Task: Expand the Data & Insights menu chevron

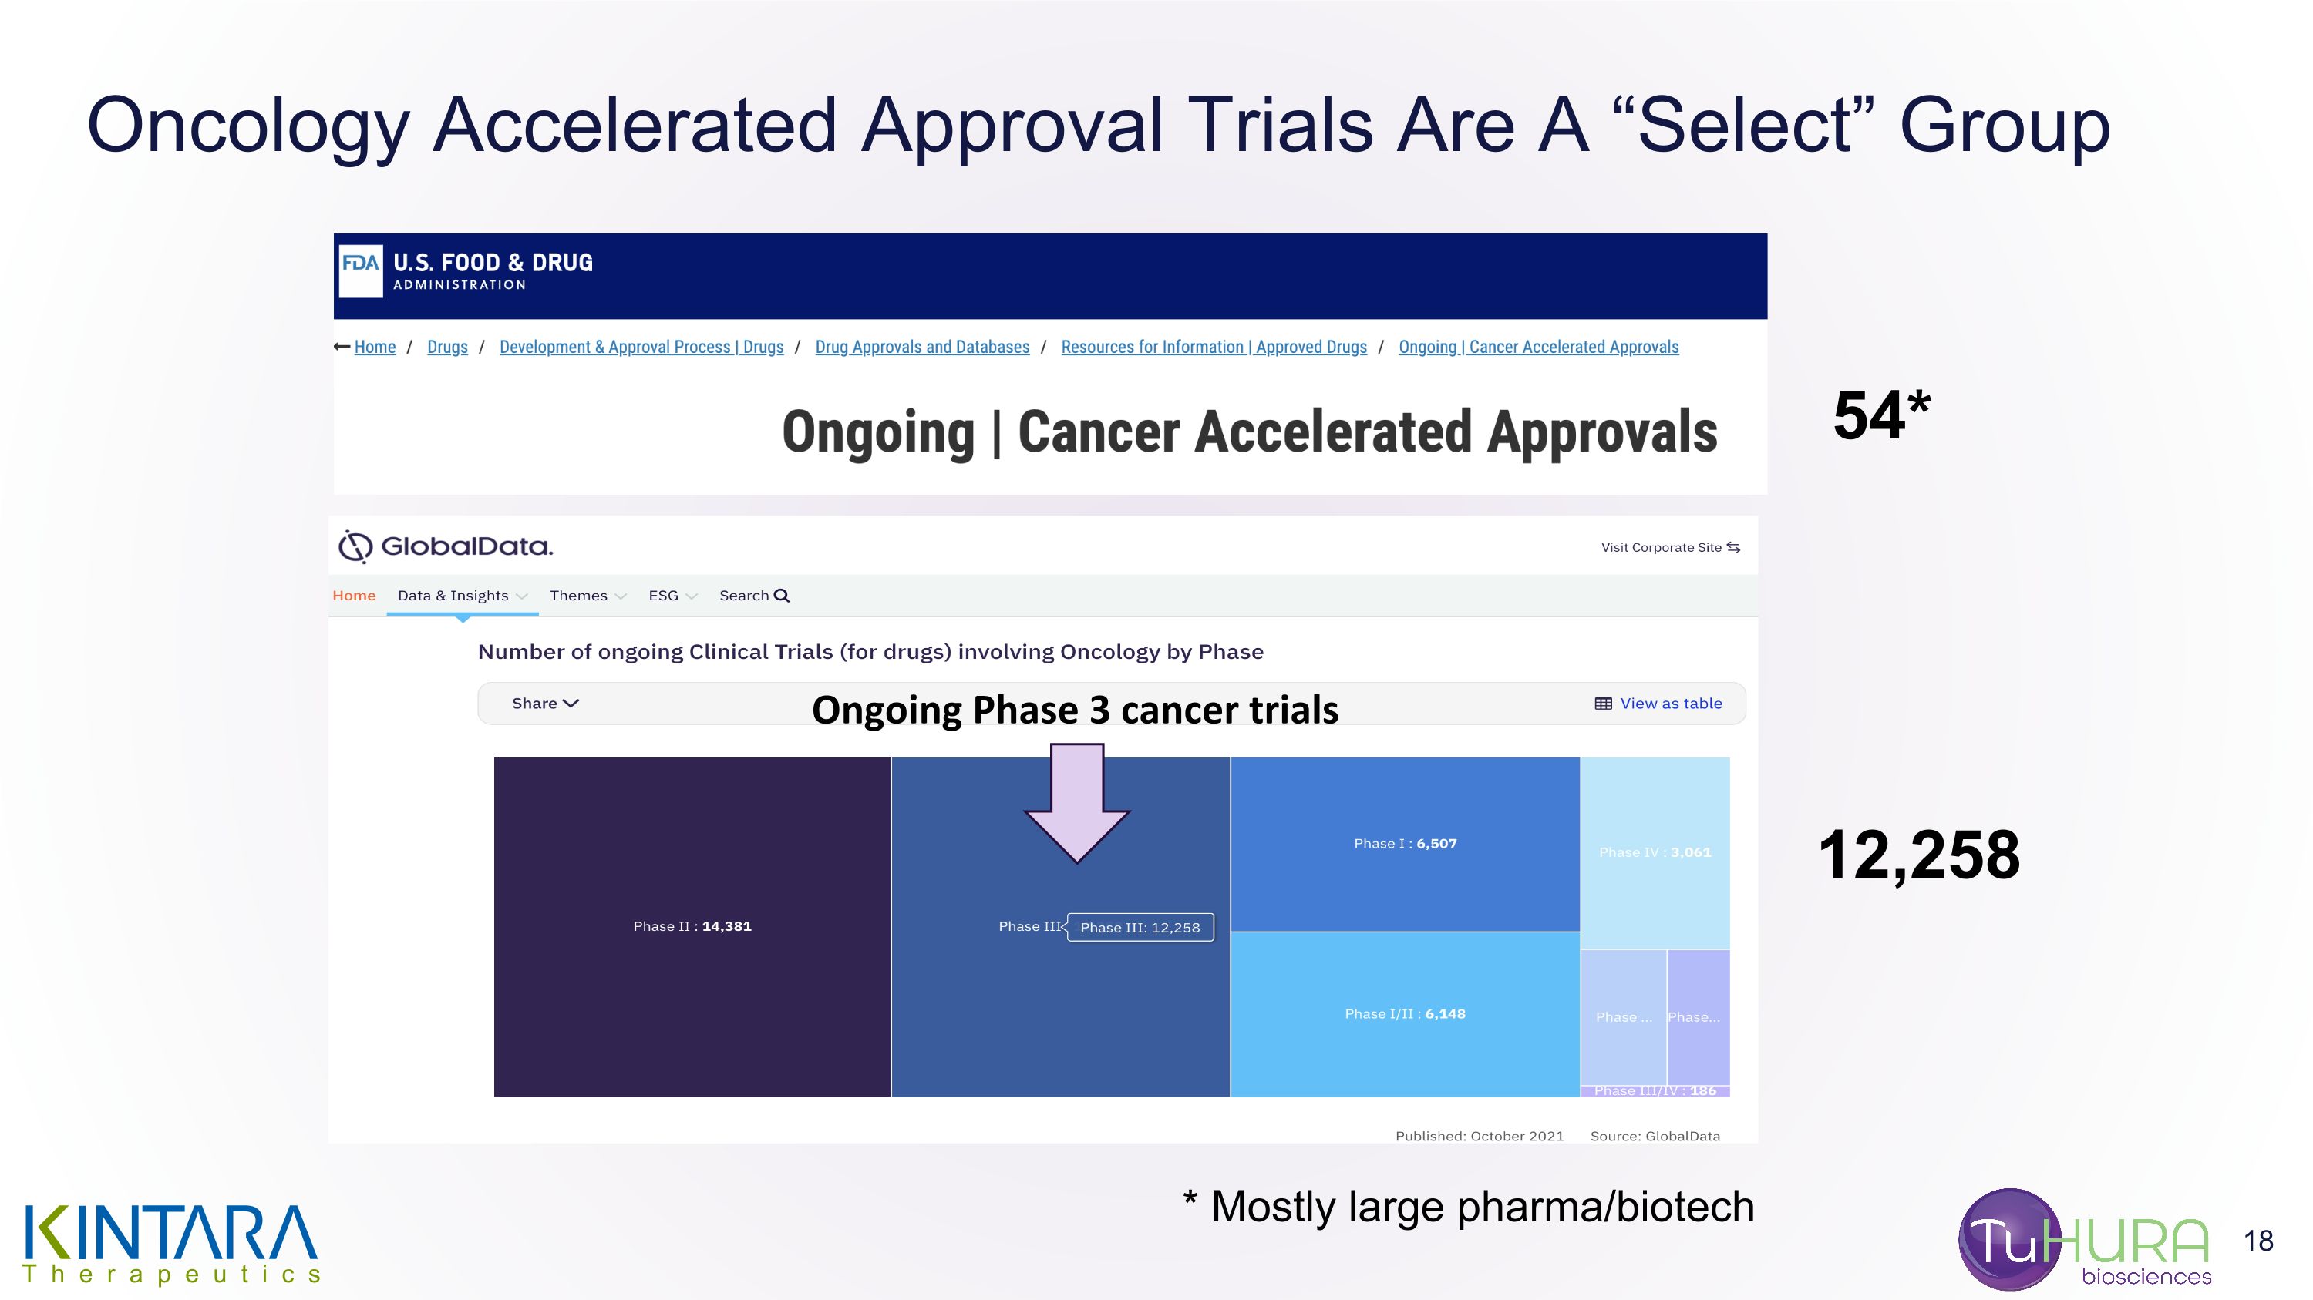Action: (x=522, y=596)
